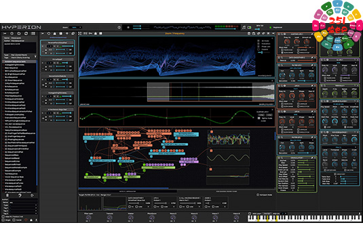Image resolution: width=363 pixels, height=246 pixels.
Task: Click the Level knob on Custom LFO 1
Action: pos(297,41)
